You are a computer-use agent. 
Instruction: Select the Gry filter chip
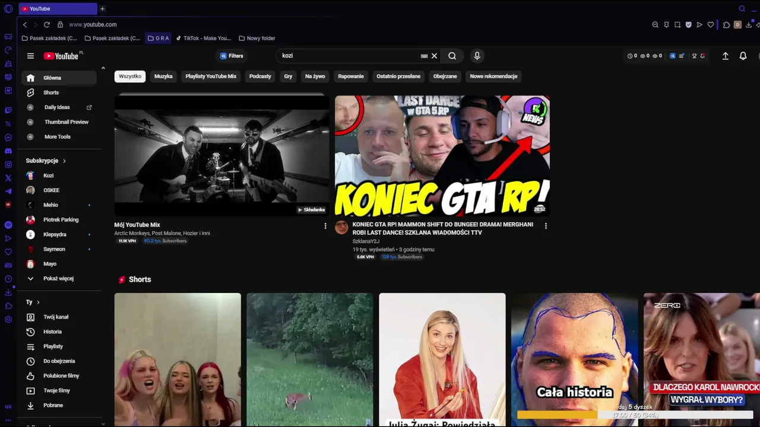point(288,76)
